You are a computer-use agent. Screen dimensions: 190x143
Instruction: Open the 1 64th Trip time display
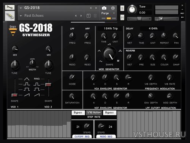[109, 28]
